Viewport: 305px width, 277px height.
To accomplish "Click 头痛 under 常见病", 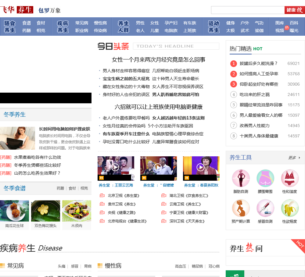I will point(62,266).
